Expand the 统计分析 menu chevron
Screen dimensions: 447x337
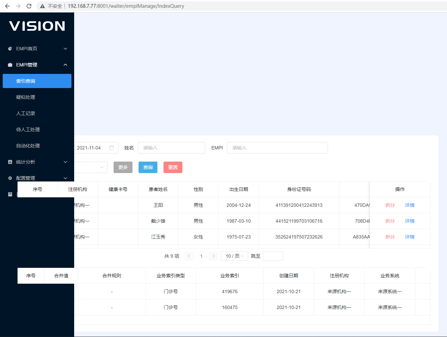point(65,162)
